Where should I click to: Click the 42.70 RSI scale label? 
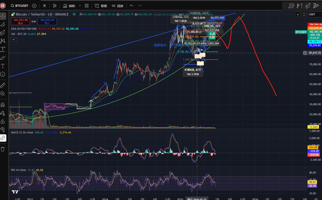click(x=313, y=185)
